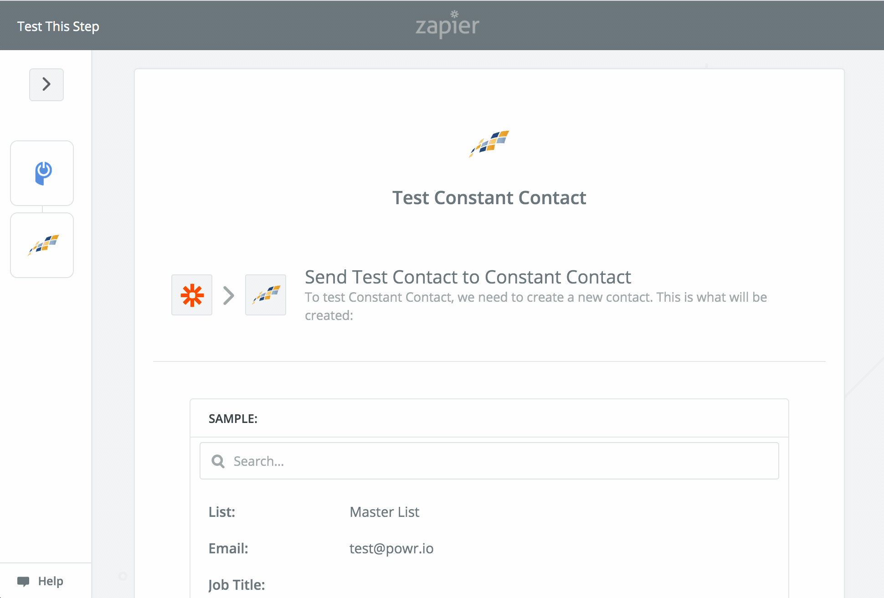The image size is (884, 598).
Task: Click the arrow between app icons
Action: pyautogui.click(x=229, y=295)
